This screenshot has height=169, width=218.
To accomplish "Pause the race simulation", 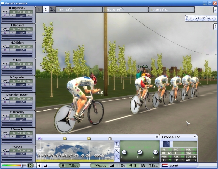I will (192, 18).
